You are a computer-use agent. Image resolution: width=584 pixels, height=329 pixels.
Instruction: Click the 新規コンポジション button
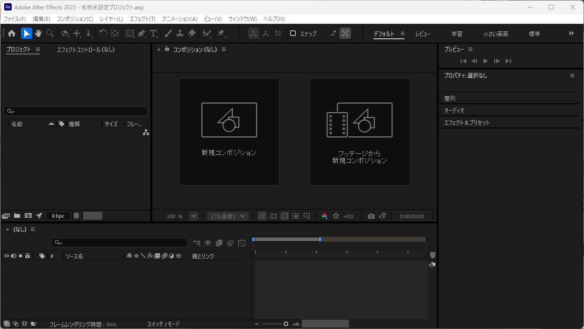coord(229,131)
